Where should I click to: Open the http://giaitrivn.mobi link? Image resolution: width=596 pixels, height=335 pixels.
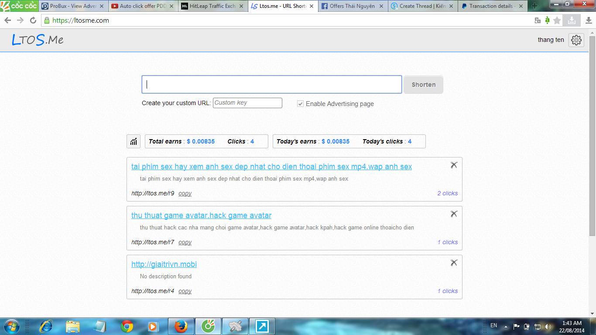point(164,264)
